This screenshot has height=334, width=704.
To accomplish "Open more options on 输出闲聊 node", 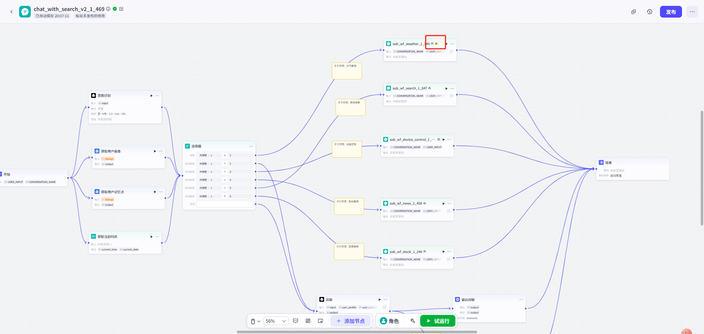I will click(521, 300).
